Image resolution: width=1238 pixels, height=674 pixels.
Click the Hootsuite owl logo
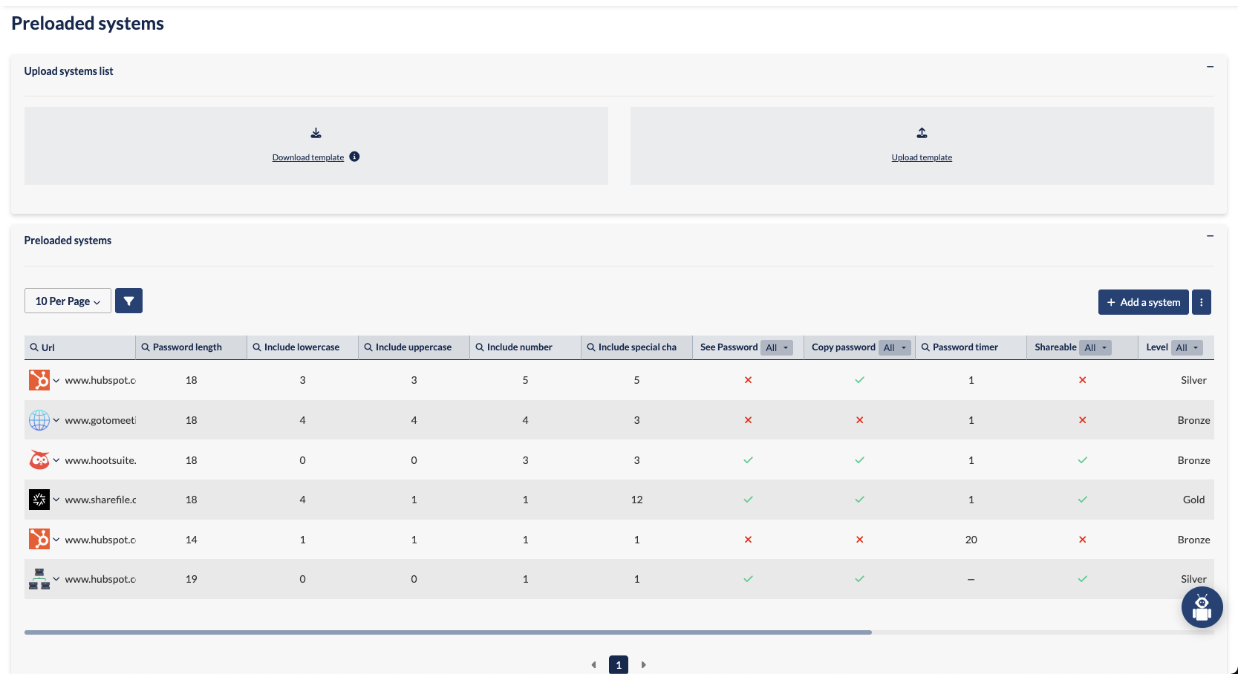[x=39, y=460]
